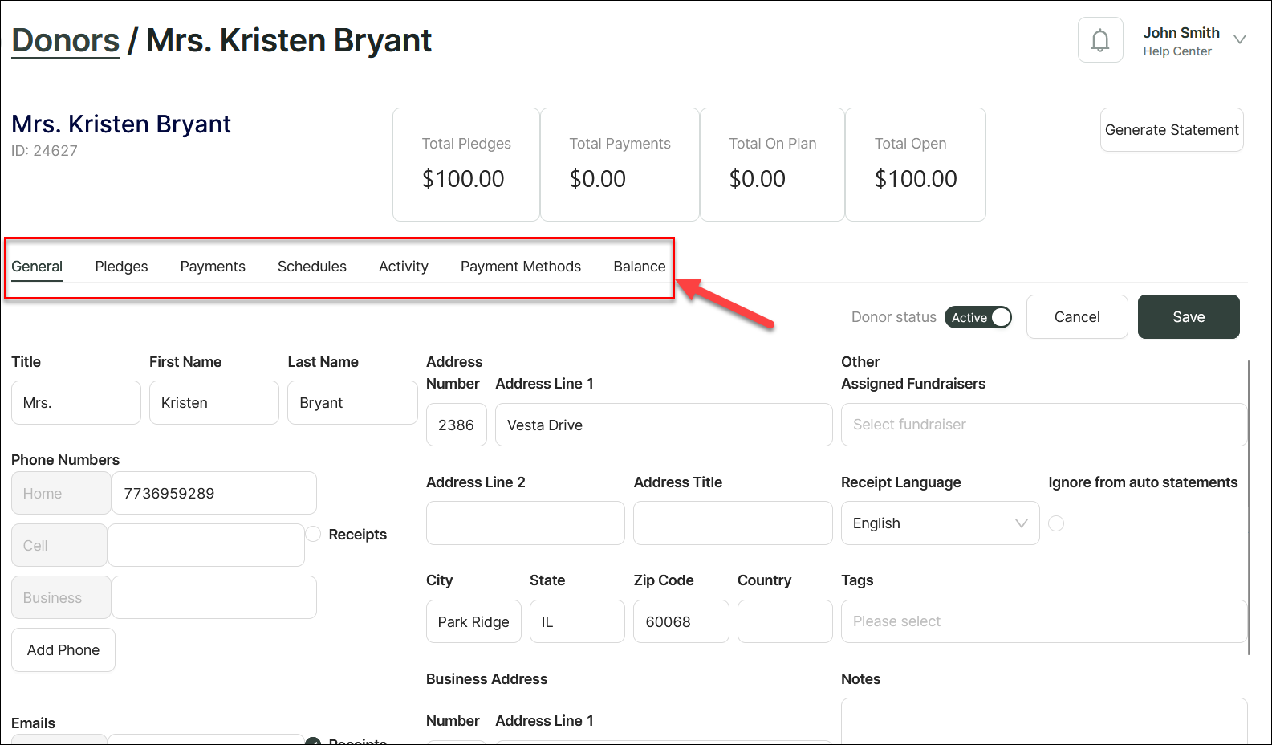The width and height of the screenshot is (1272, 745).
Task: Go to the Balance tab
Action: pyautogui.click(x=639, y=267)
